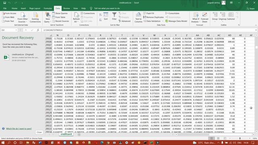This screenshot has height=145, width=258.
Task: Create a Forecast Sheet
Action: [204, 17]
